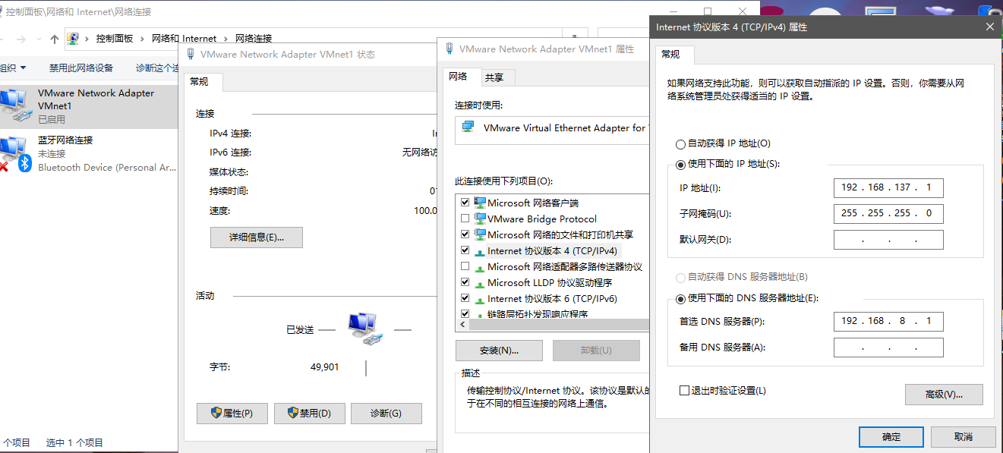Click the VMware Virtual Ethernet Adapter device icon

pyautogui.click(x=468, y=127)
